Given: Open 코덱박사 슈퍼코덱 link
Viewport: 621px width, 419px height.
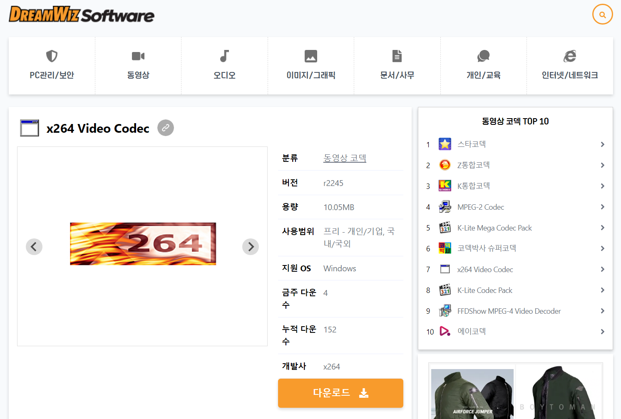Looking at the screenshot, I should pyautogui.click(x=487, y=248).
